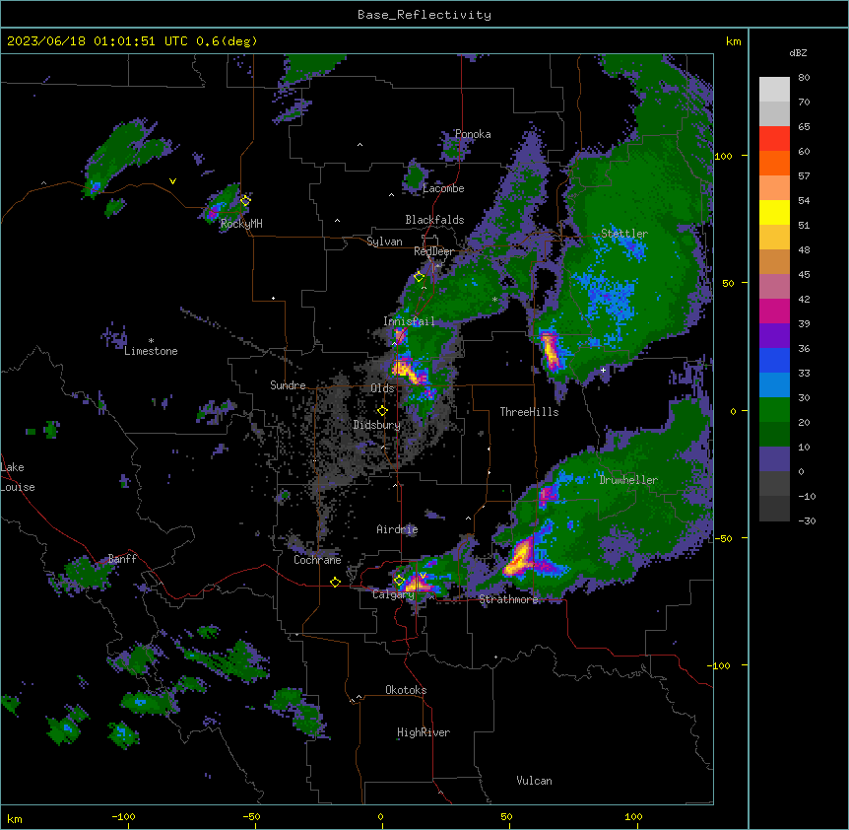Viewport: 849px width, 830px height.
Task: Click the -10 value on the legend
Action: click(807, 496)
